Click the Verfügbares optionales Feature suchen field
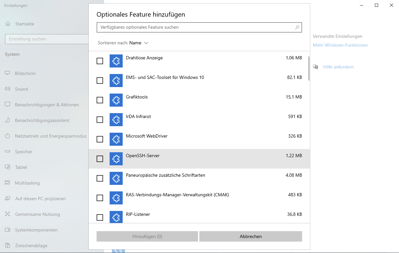399x253 pixels. click(196, 27)
